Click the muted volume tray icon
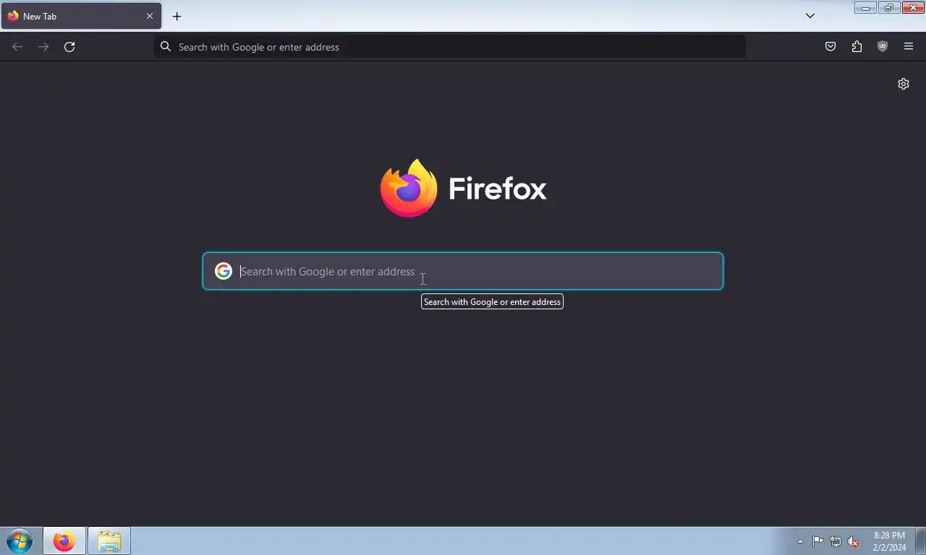This screenshot has width=926, height=555. [854, 541]
